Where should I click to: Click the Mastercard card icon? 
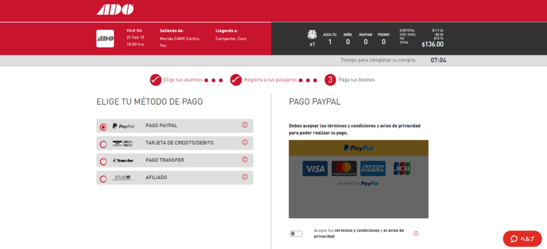coord(344,169)
